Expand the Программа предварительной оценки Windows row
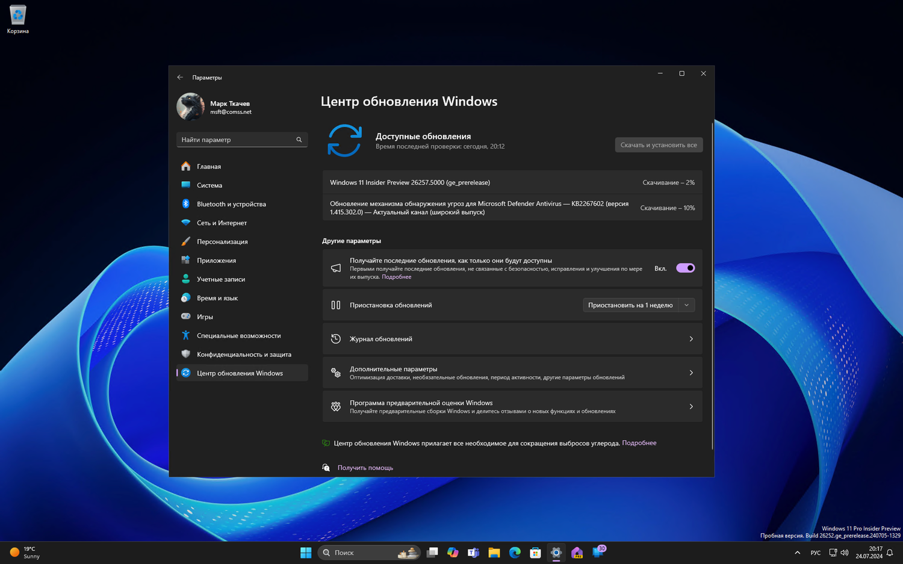Image resolution: width=903 pixels, height=564 pixels. 690,406
